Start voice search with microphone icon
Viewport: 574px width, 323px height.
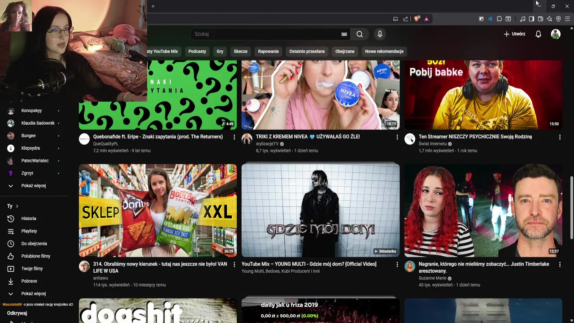[x=380, y=34]
